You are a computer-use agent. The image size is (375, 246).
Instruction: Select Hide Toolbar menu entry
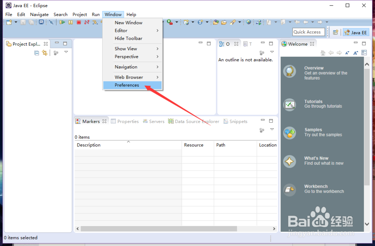tap(132, 39)
